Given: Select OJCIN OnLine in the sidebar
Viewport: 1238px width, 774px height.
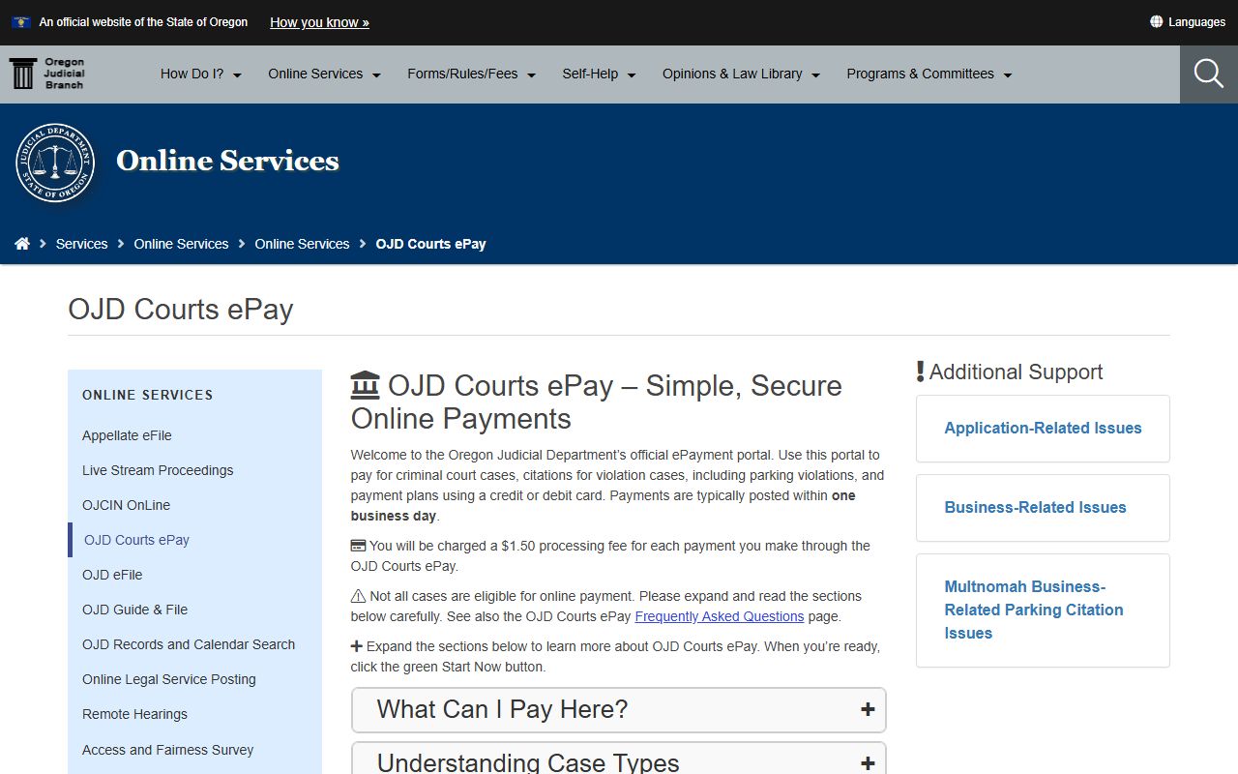Looking at the screenshot, I should (126, 505).
